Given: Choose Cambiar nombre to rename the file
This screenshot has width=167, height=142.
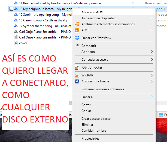Looking at the screenshot, I should pos(93,131).
